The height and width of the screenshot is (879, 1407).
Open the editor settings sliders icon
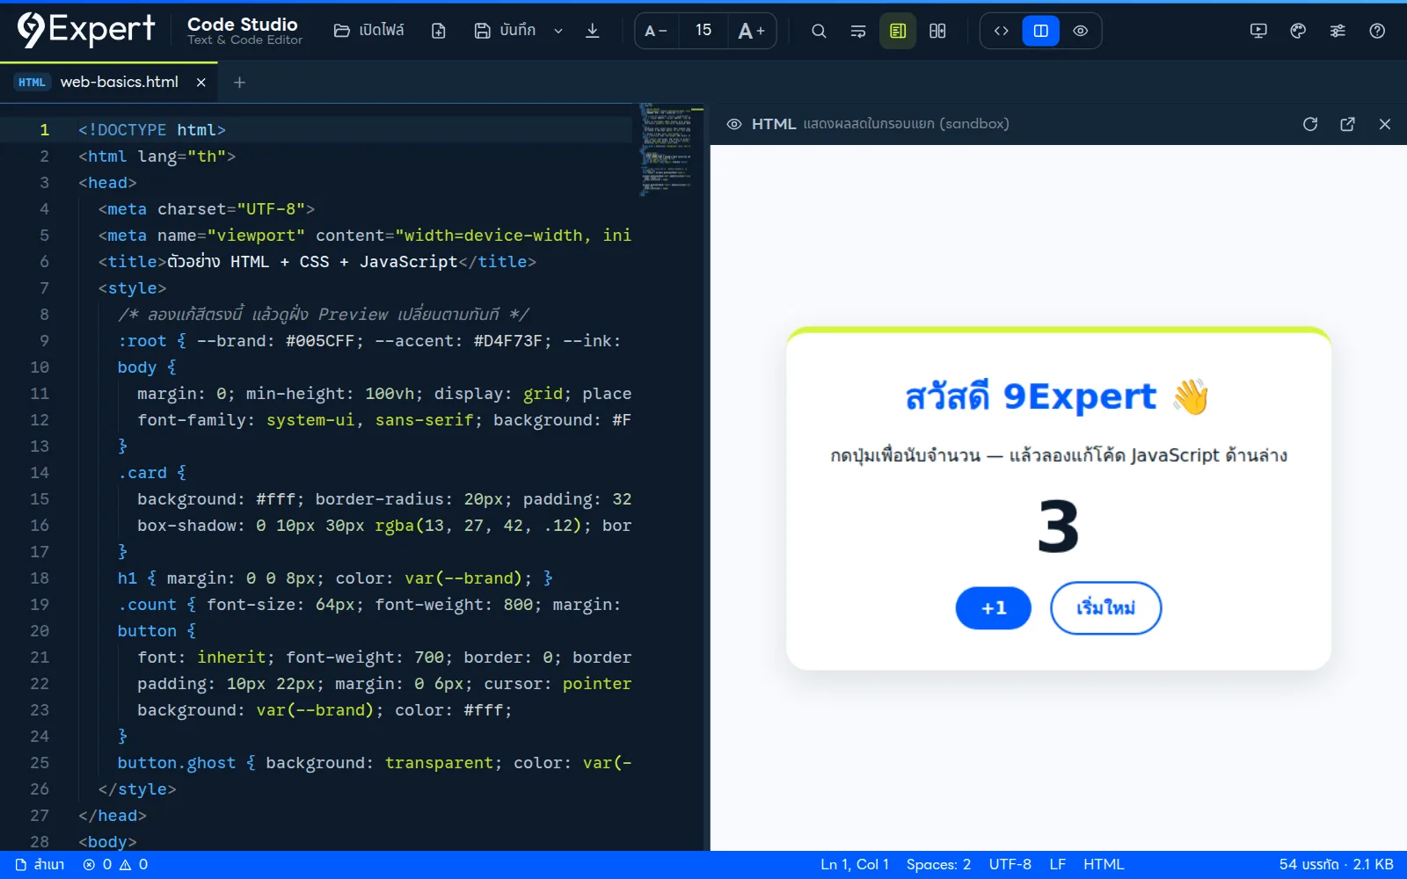1338,31
